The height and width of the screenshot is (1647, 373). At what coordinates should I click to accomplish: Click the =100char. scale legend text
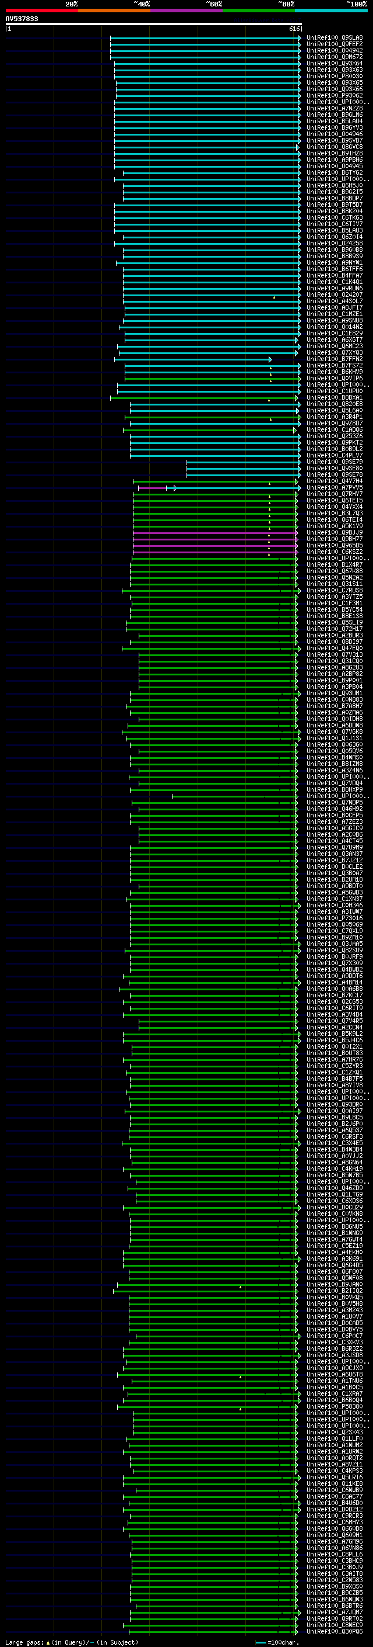tap(282, 1642)
